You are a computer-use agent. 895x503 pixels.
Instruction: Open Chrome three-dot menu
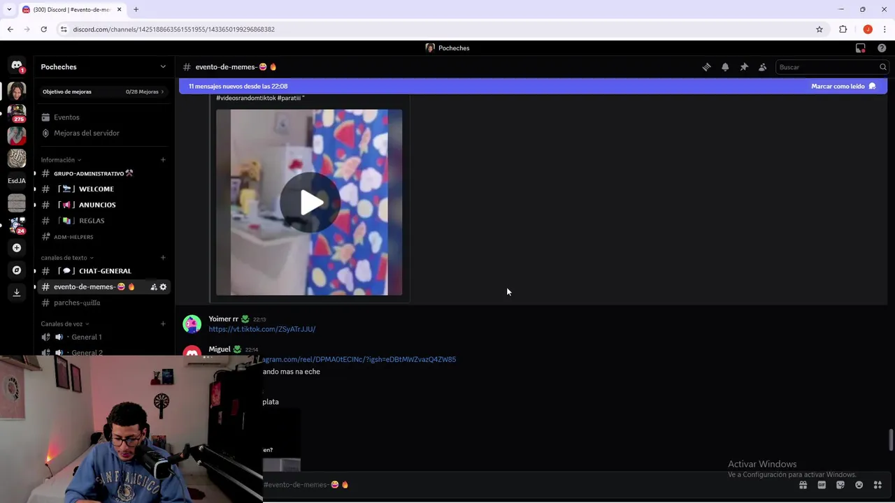885,29
